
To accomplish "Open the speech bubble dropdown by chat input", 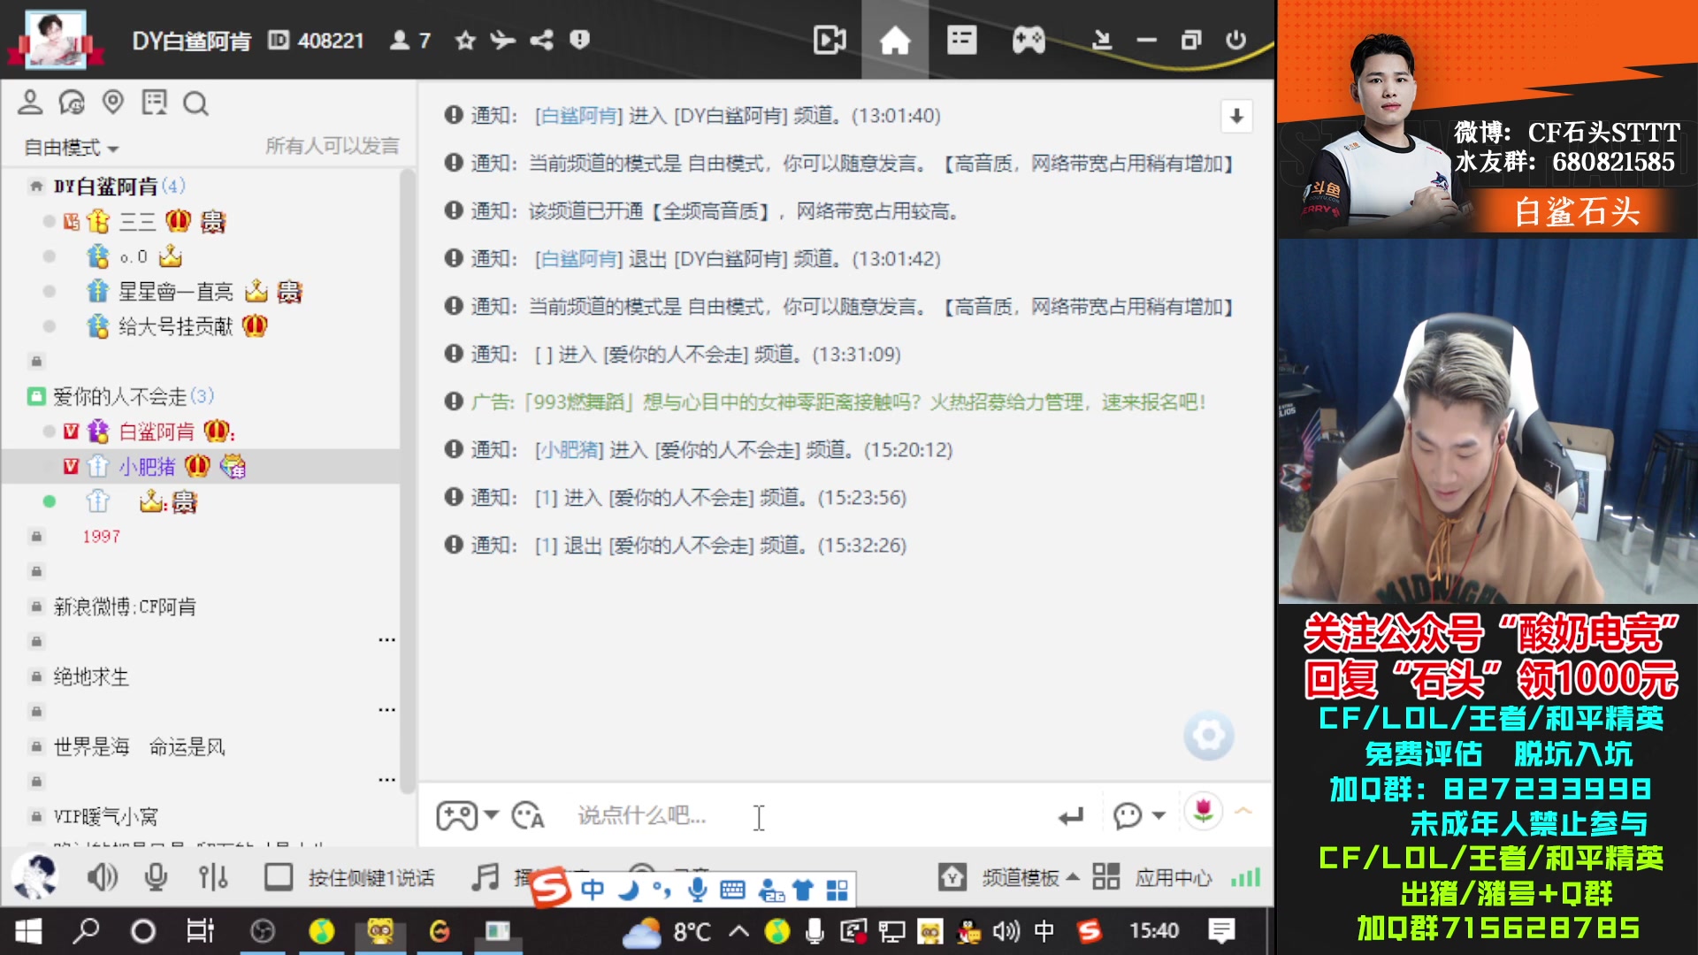I will tap(1159, 815).
